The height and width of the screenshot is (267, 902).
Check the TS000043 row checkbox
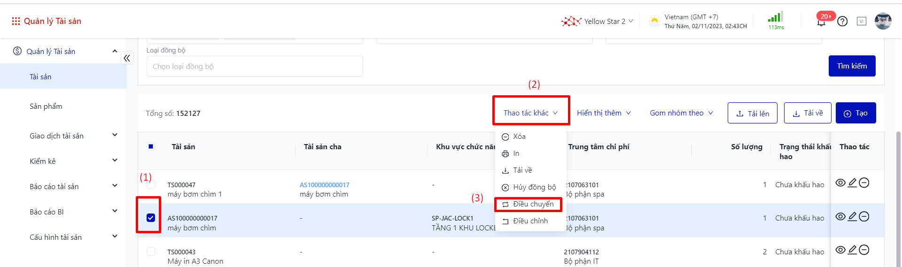pyautogui.click(x=151, y=252)
